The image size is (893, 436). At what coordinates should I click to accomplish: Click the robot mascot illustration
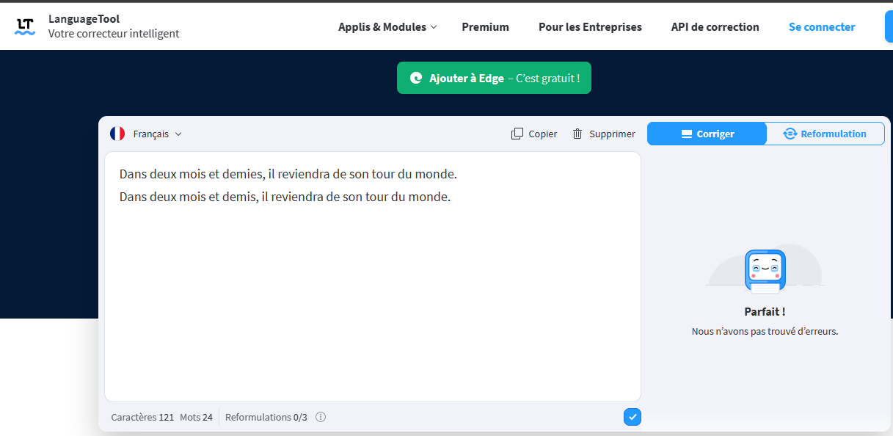tap(765, 269)
